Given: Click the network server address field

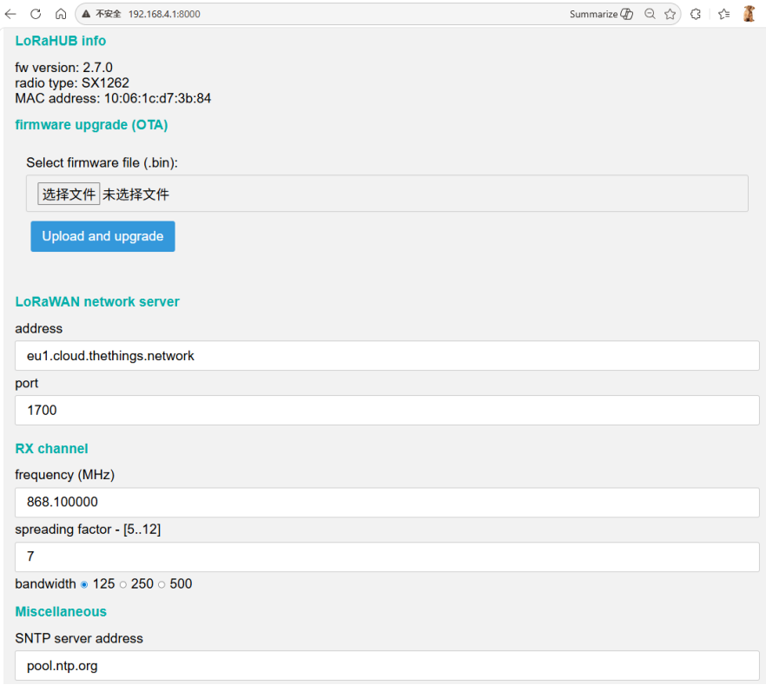Looking at the screenshot, I should 387,356.
